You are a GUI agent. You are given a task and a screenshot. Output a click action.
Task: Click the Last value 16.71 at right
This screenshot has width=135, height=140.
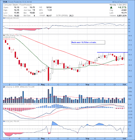coord(124,13)
